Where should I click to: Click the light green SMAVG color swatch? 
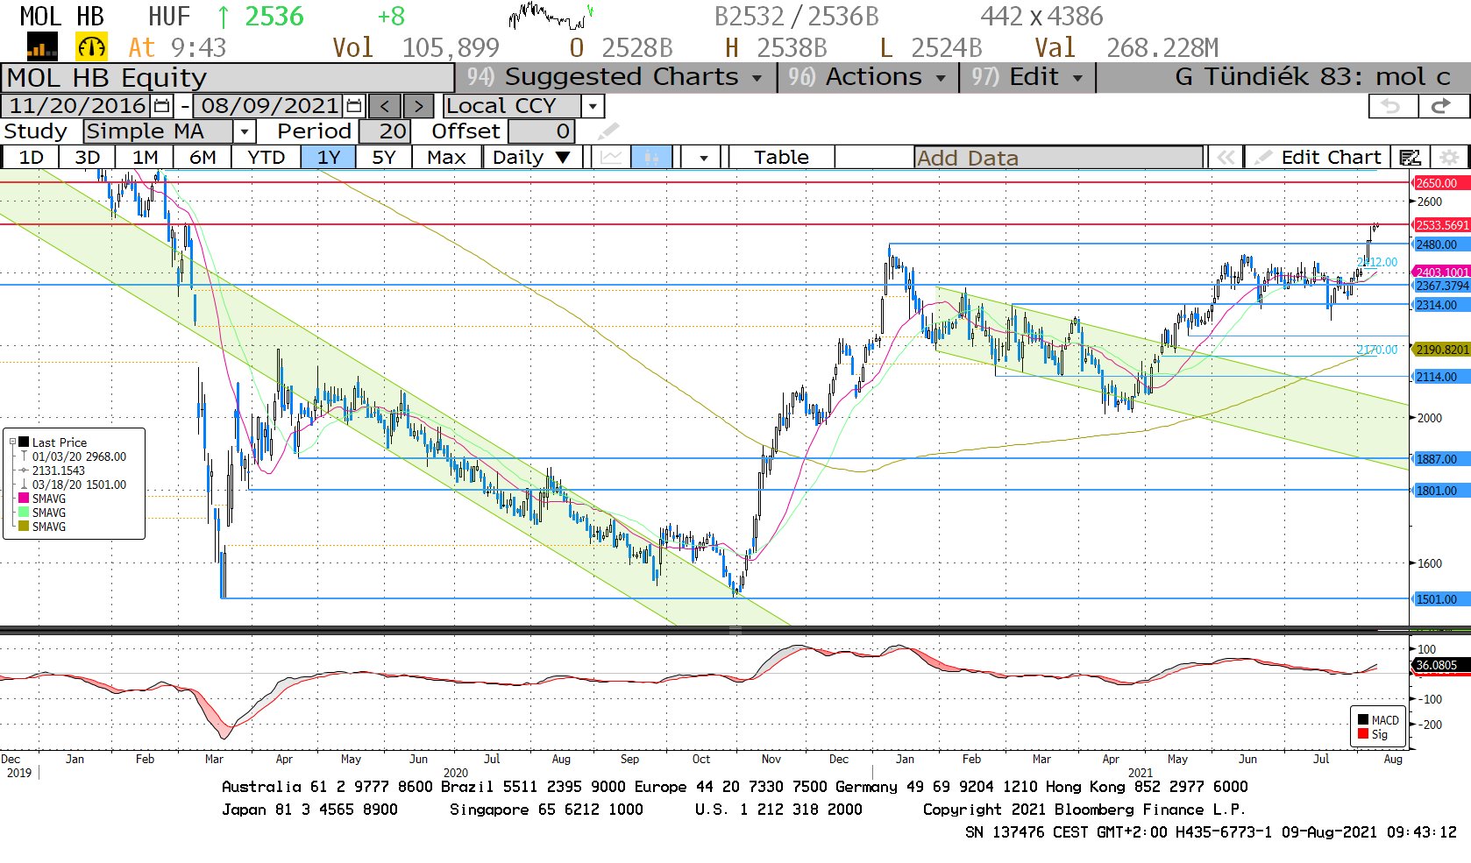click(x=24, y=513)
